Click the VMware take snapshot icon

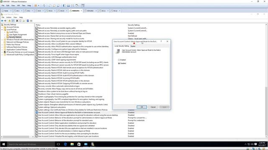(50, 5)
